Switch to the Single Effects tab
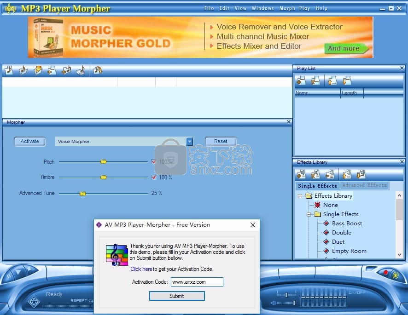Viewport: 408px width, 315px height. [317, 186]
